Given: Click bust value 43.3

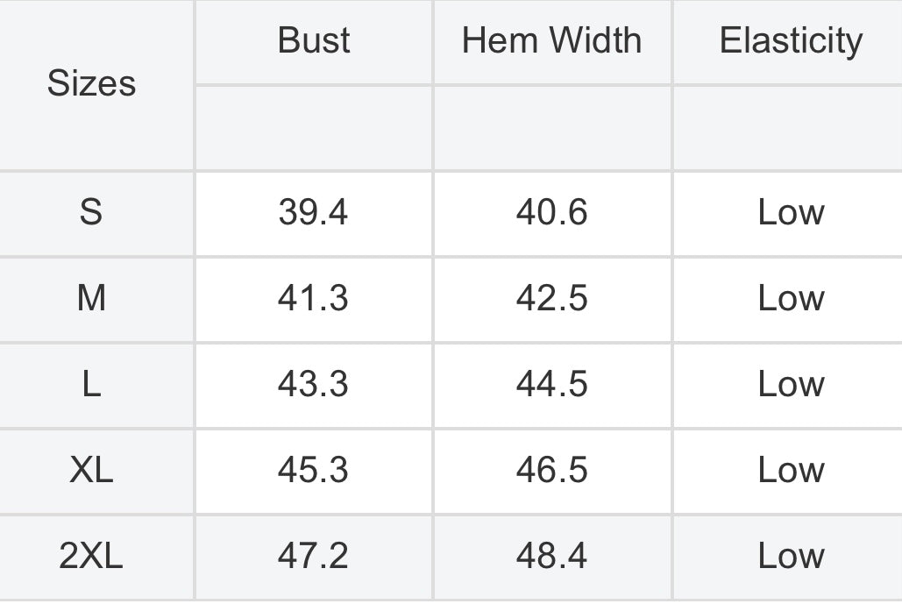Looking at the screenshot, I should tap(314, 384).
